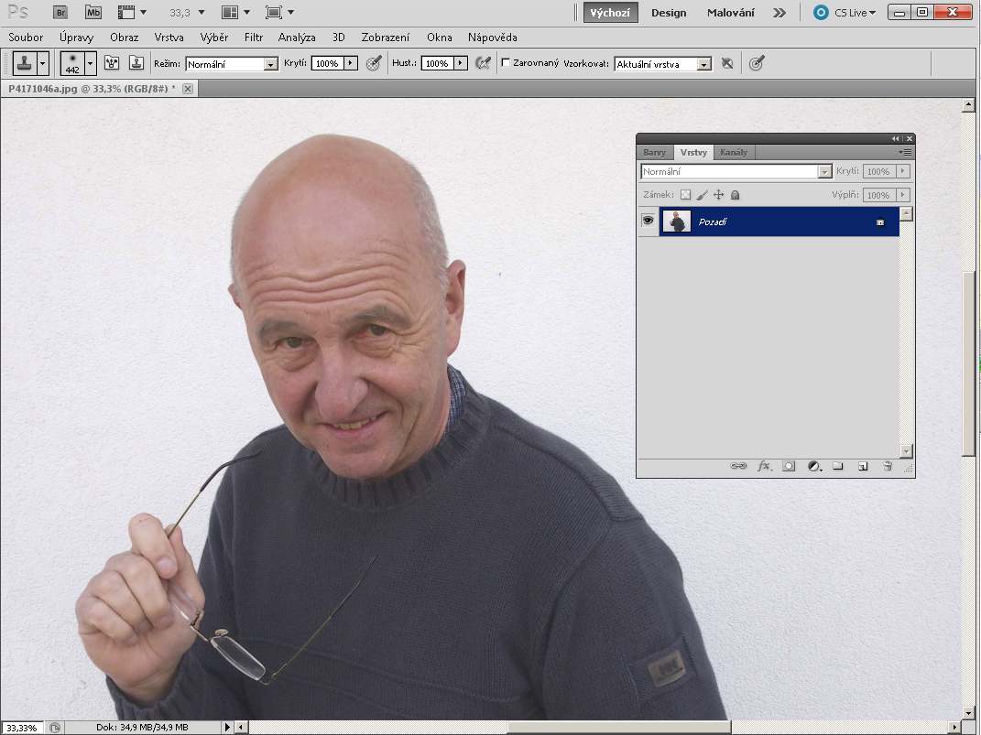The width and height of the screenshot is (981, 735).
Task: Open the Režim blending mode dropdown
Action: tap(270, 64)
